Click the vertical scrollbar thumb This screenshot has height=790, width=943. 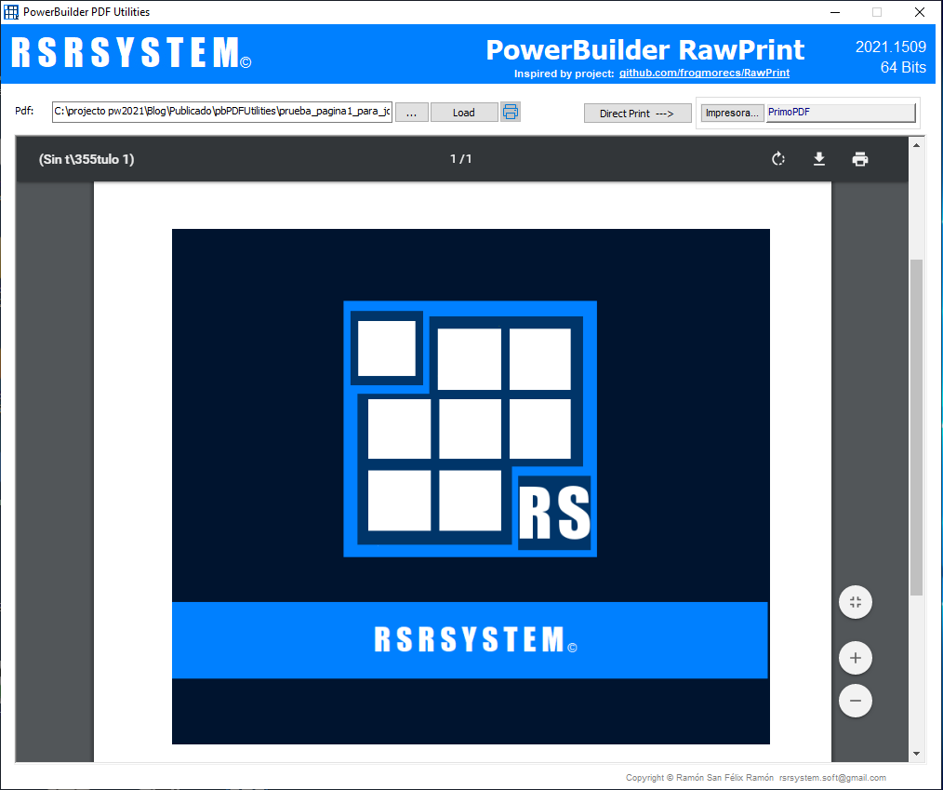pyautogui.click(x=916, y=427)
